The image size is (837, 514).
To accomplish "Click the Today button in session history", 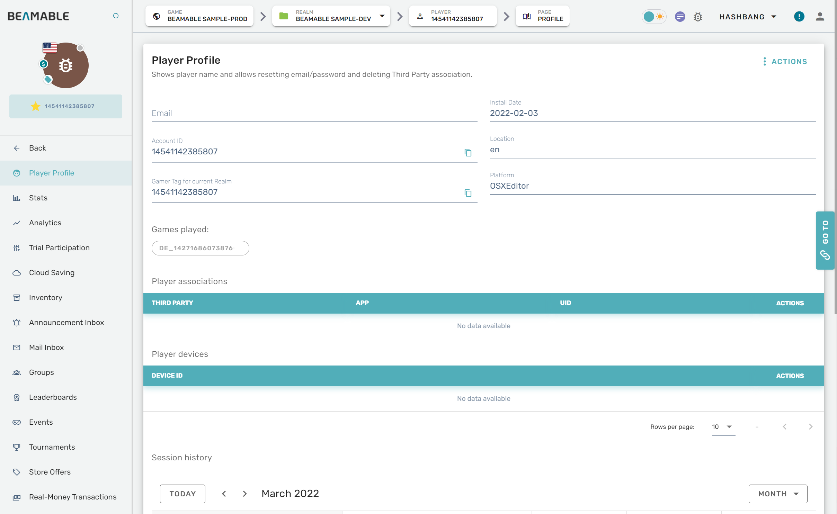I will click(x=182, y=494).
